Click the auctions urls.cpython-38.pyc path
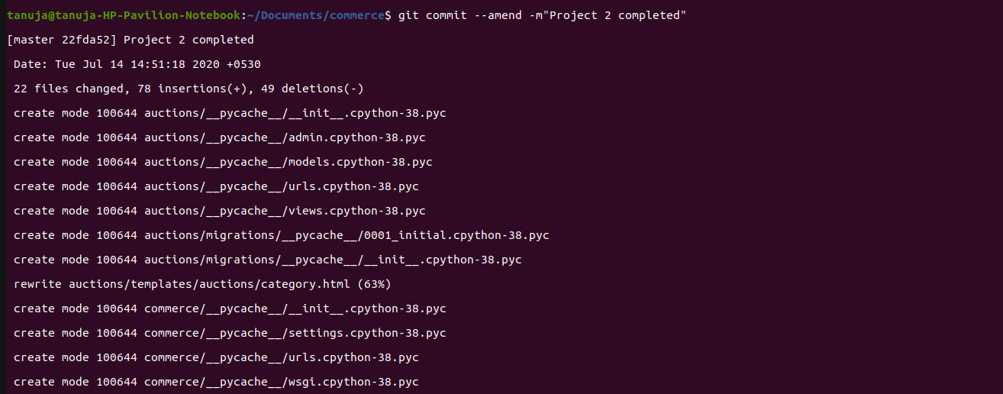The width and height of the screenshot is (1003, 394). point(281,186)
